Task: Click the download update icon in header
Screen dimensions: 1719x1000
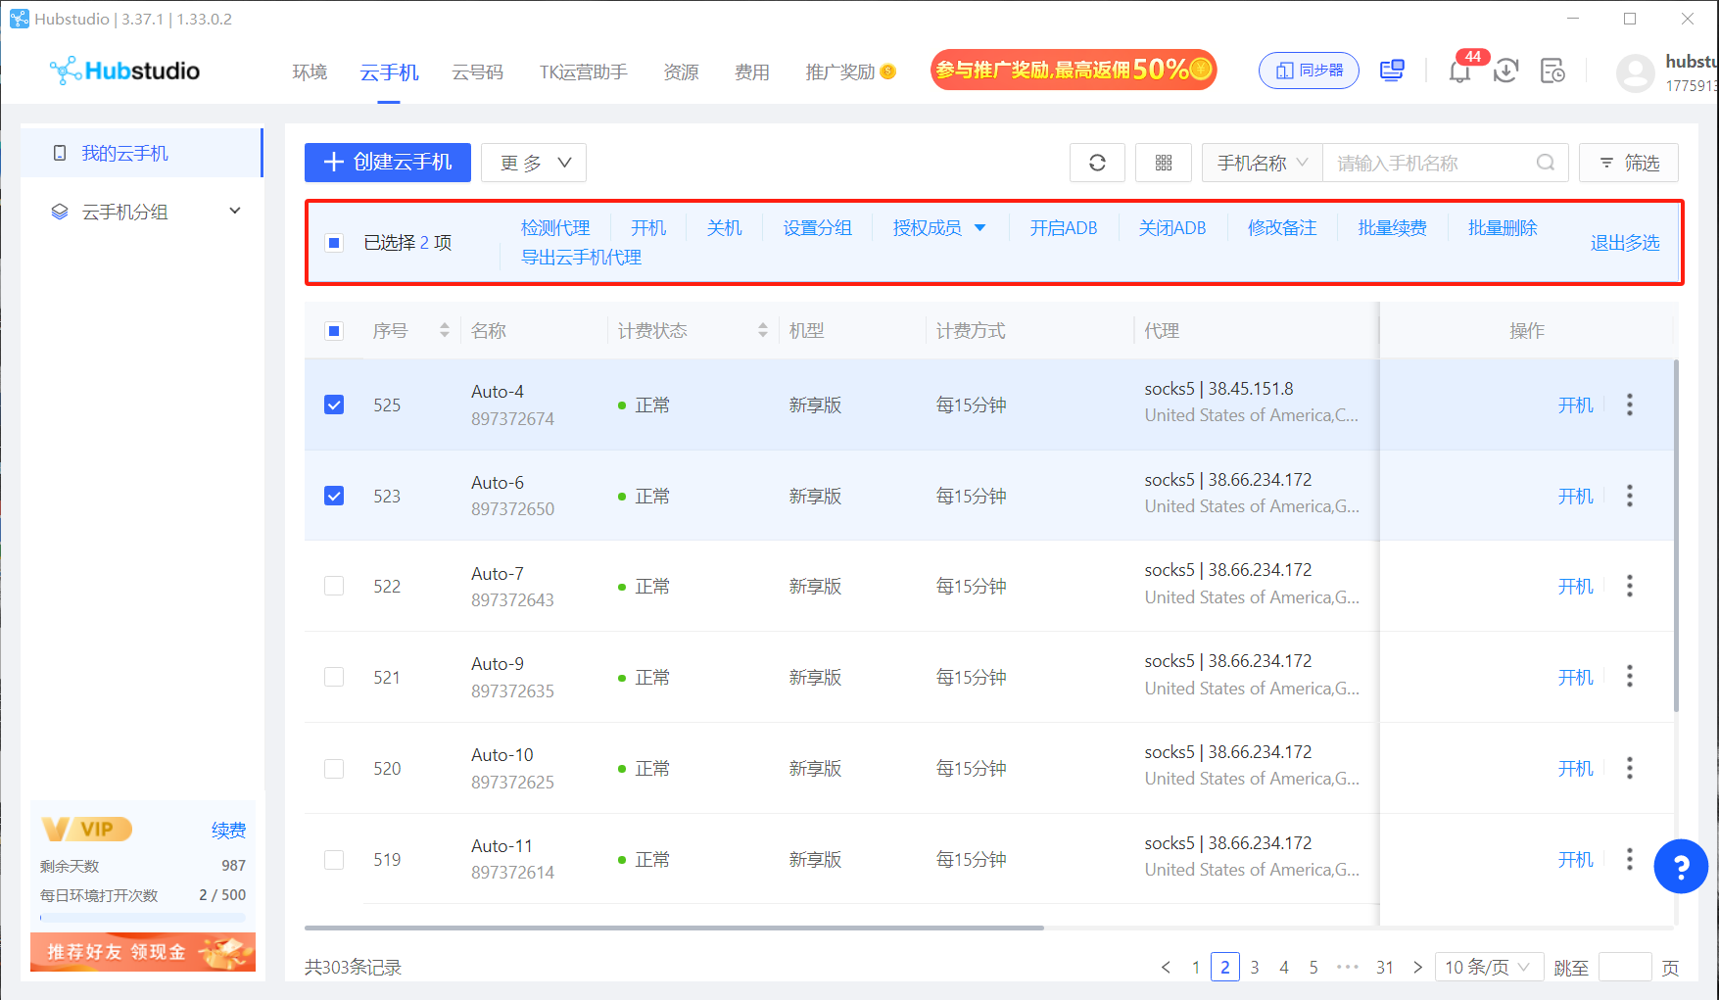Action: (x=1506, y=71)
